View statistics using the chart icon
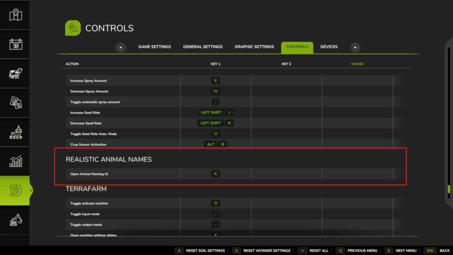The image size is (453, 255). coord(15,161)
